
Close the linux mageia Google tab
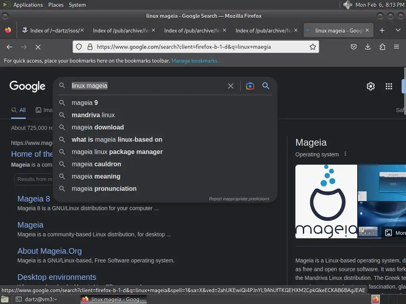pos(367,30)
